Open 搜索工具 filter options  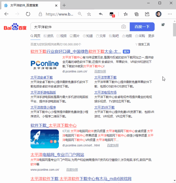143,44
